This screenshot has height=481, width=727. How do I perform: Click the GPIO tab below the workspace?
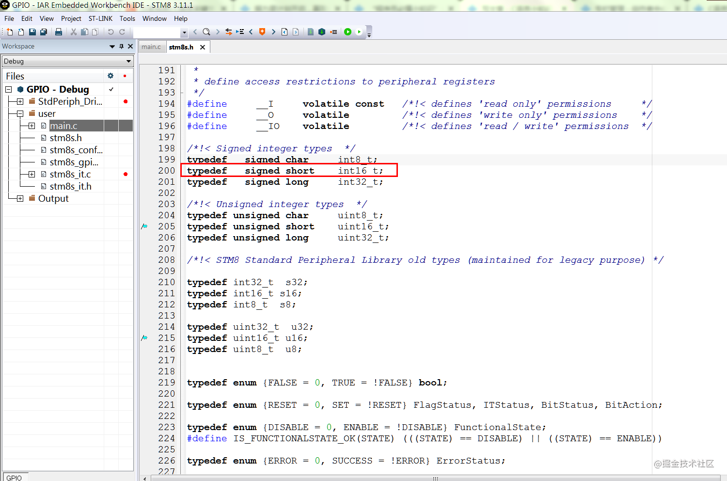pos(14,477)
